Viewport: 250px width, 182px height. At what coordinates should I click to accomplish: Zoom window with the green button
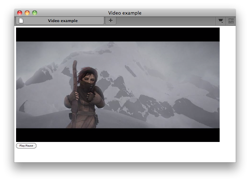click(35, 13)
